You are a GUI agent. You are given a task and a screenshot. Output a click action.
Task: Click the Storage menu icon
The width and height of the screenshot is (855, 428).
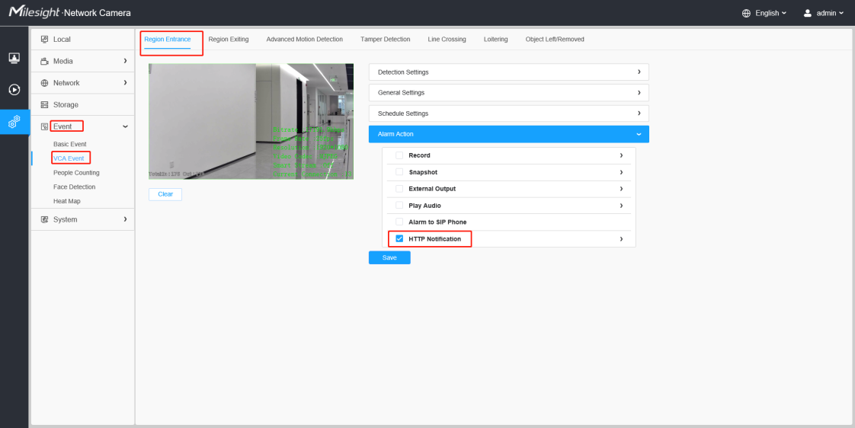[45, 104]
